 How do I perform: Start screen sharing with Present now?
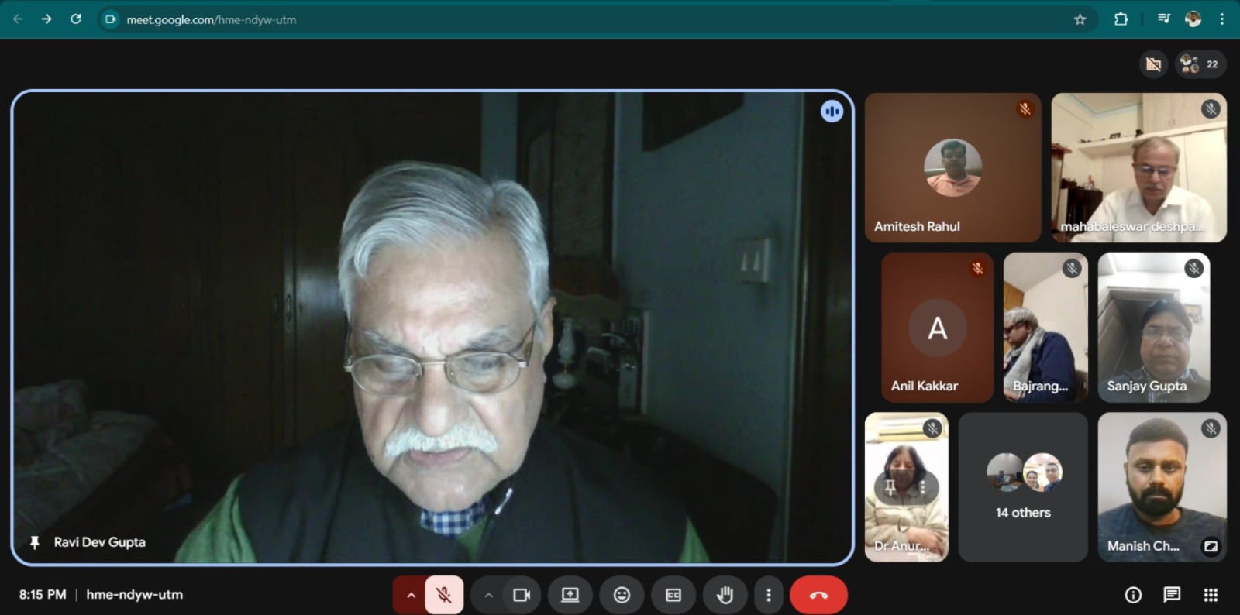(x=570, y=595)
